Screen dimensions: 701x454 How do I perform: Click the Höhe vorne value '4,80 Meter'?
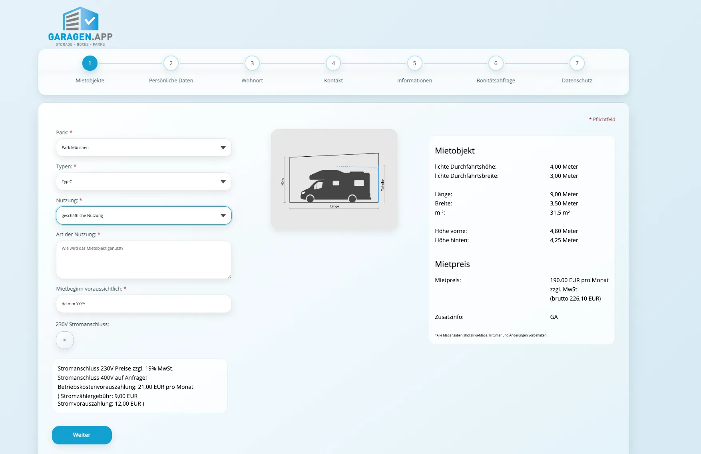564,231
